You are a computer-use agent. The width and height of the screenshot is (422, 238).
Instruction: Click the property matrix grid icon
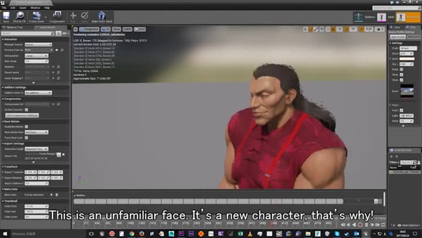pyautogui.click(x=59, y=34)
